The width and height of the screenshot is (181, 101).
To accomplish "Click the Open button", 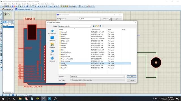I will coord(132,77).
